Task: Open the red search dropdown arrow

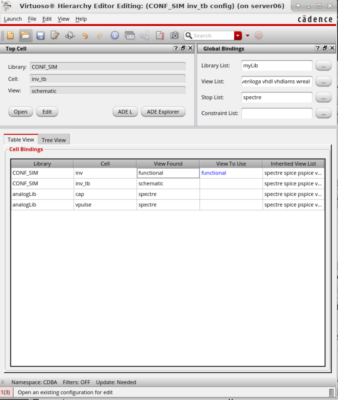Action: pos(238,36)
